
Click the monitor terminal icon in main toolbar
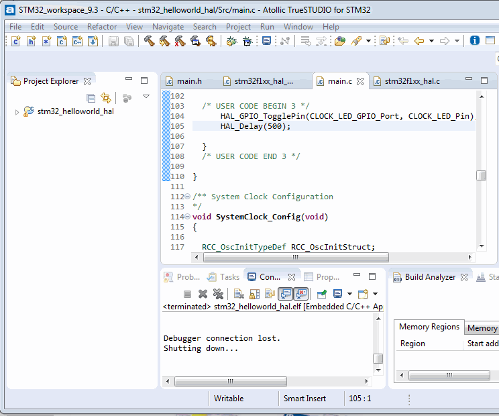point(266,41)
